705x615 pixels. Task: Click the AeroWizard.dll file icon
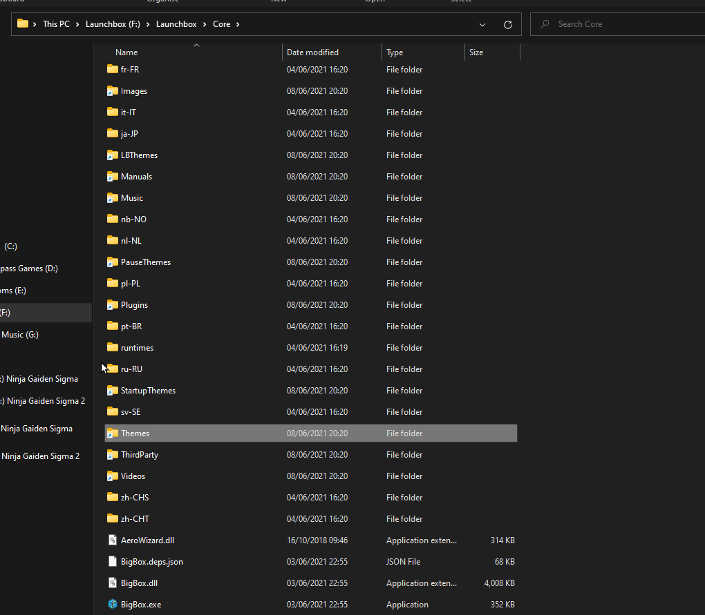tap(113, 540)
